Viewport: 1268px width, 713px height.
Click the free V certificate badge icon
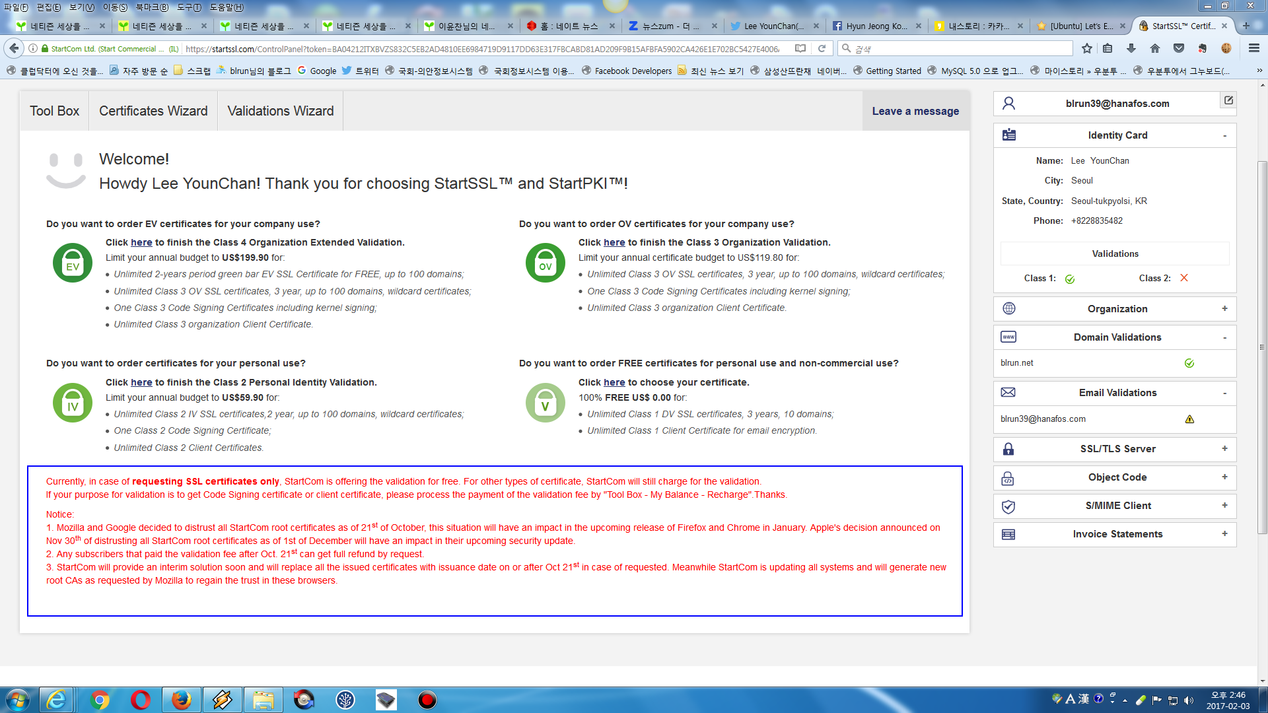pyautogui.click(x=546, y=403)
